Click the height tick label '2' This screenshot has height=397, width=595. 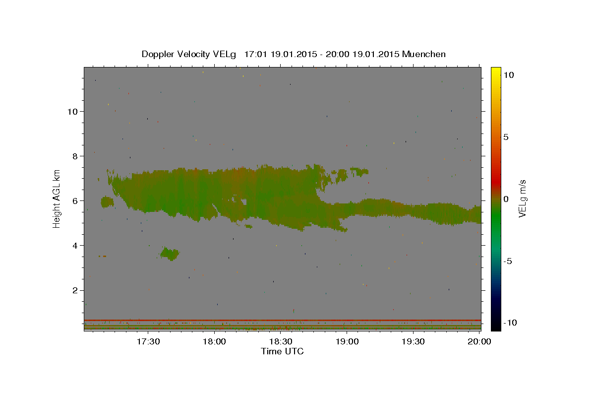click(75, 290)
